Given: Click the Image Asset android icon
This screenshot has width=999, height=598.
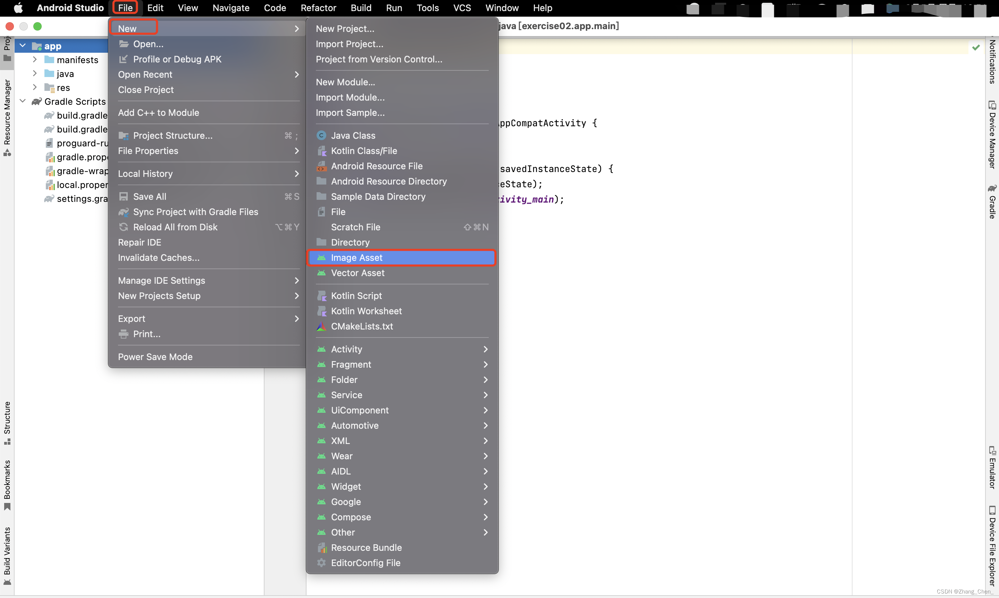Looking at the screenshot, I should [321, 257].
